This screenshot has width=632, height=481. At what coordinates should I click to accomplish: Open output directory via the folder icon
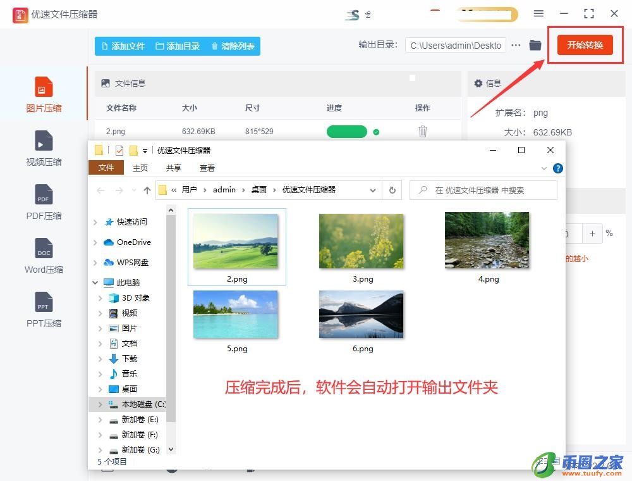(535, 45)
